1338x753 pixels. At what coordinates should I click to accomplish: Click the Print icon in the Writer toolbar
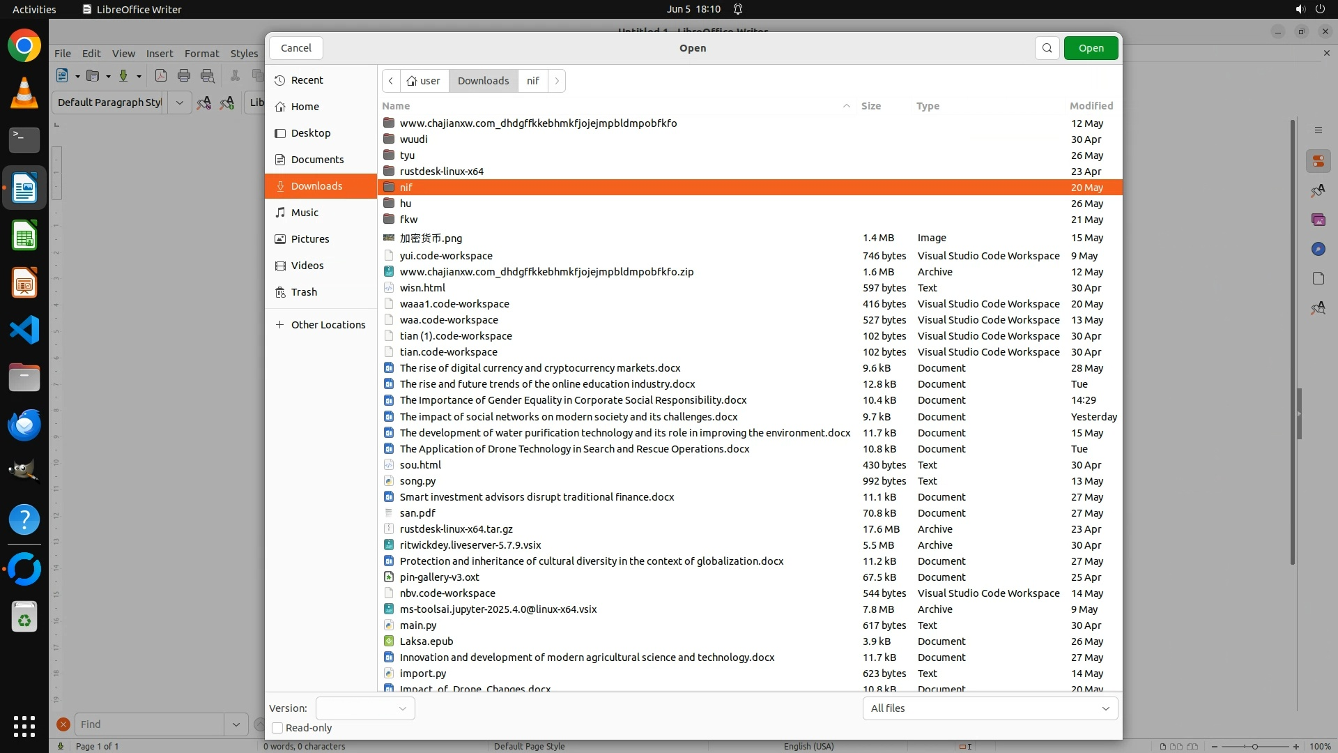[x=184, y=76]
